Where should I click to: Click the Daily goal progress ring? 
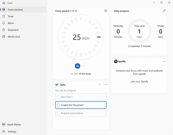(139, 31)
